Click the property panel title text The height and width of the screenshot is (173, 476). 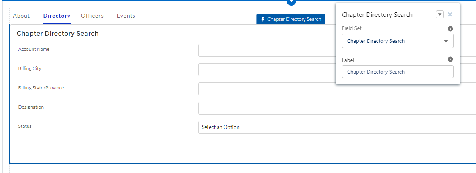(x=377, y=15)
